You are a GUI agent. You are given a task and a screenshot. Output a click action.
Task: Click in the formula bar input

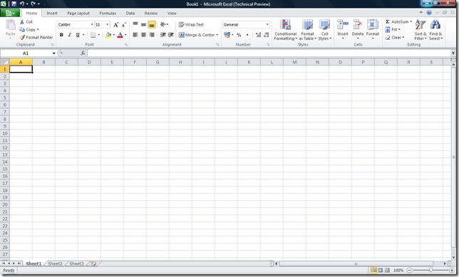[x=269, y=53]
